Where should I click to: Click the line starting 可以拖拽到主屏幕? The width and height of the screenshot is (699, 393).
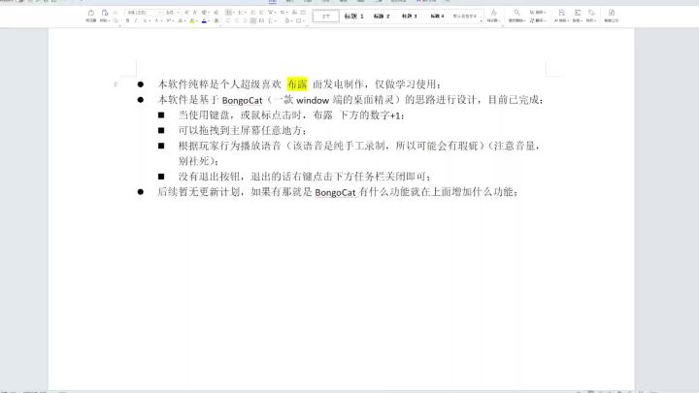pos(243,131)
